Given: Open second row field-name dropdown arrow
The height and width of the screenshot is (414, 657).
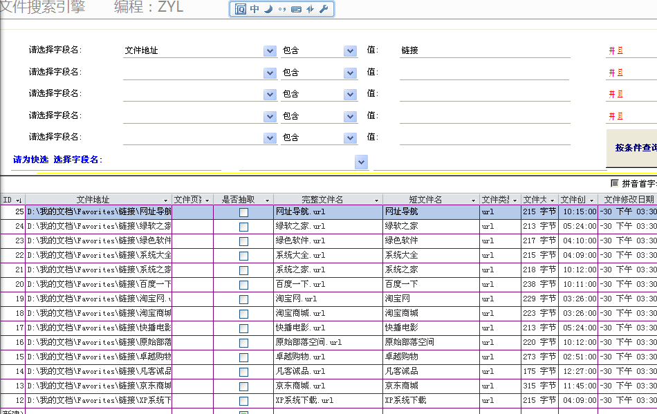Looking at the screenshot, I should (x=270, y=73).
